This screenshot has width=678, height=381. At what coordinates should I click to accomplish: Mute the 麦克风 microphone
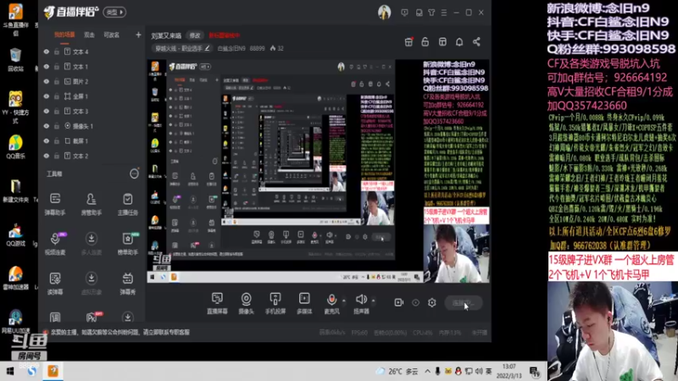331,303
